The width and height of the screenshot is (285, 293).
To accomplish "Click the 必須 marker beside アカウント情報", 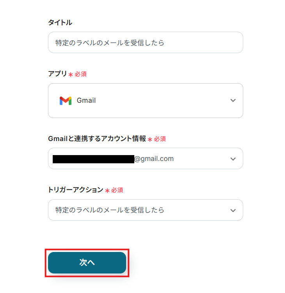I will tap(160, 139).
